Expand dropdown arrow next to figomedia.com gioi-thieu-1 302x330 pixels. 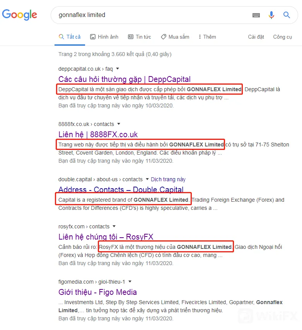[x=130, y=281]
